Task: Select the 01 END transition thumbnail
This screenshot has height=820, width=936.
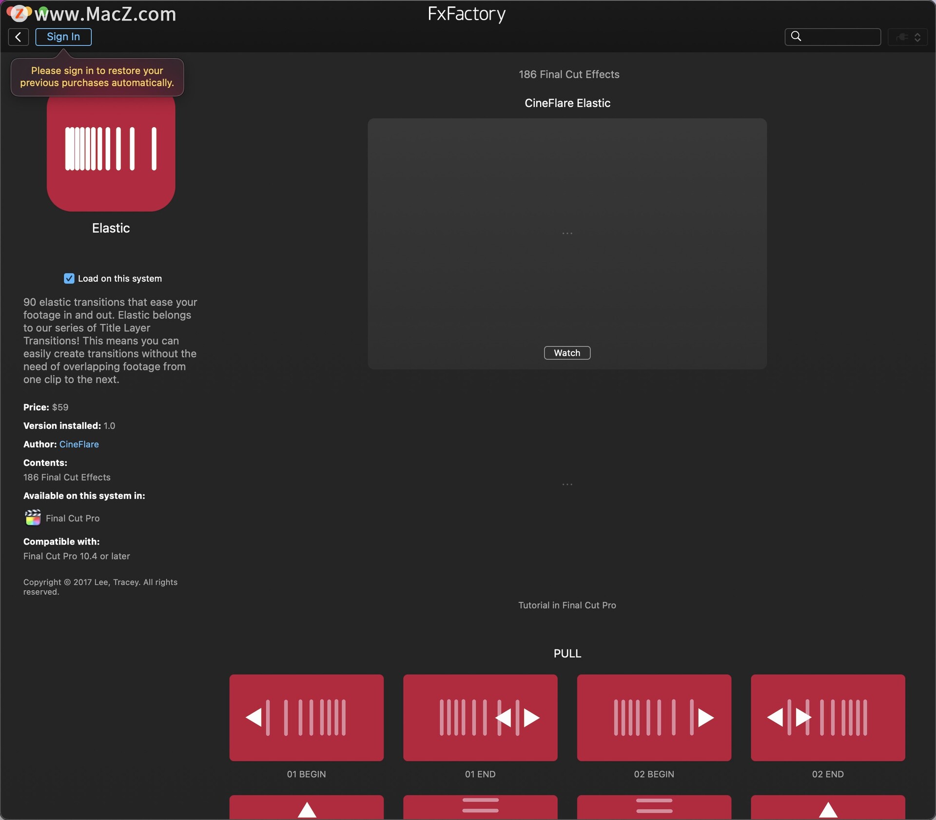Action: (x=480, y=717)
